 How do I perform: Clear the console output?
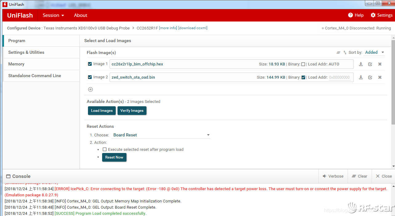point(359,176)
